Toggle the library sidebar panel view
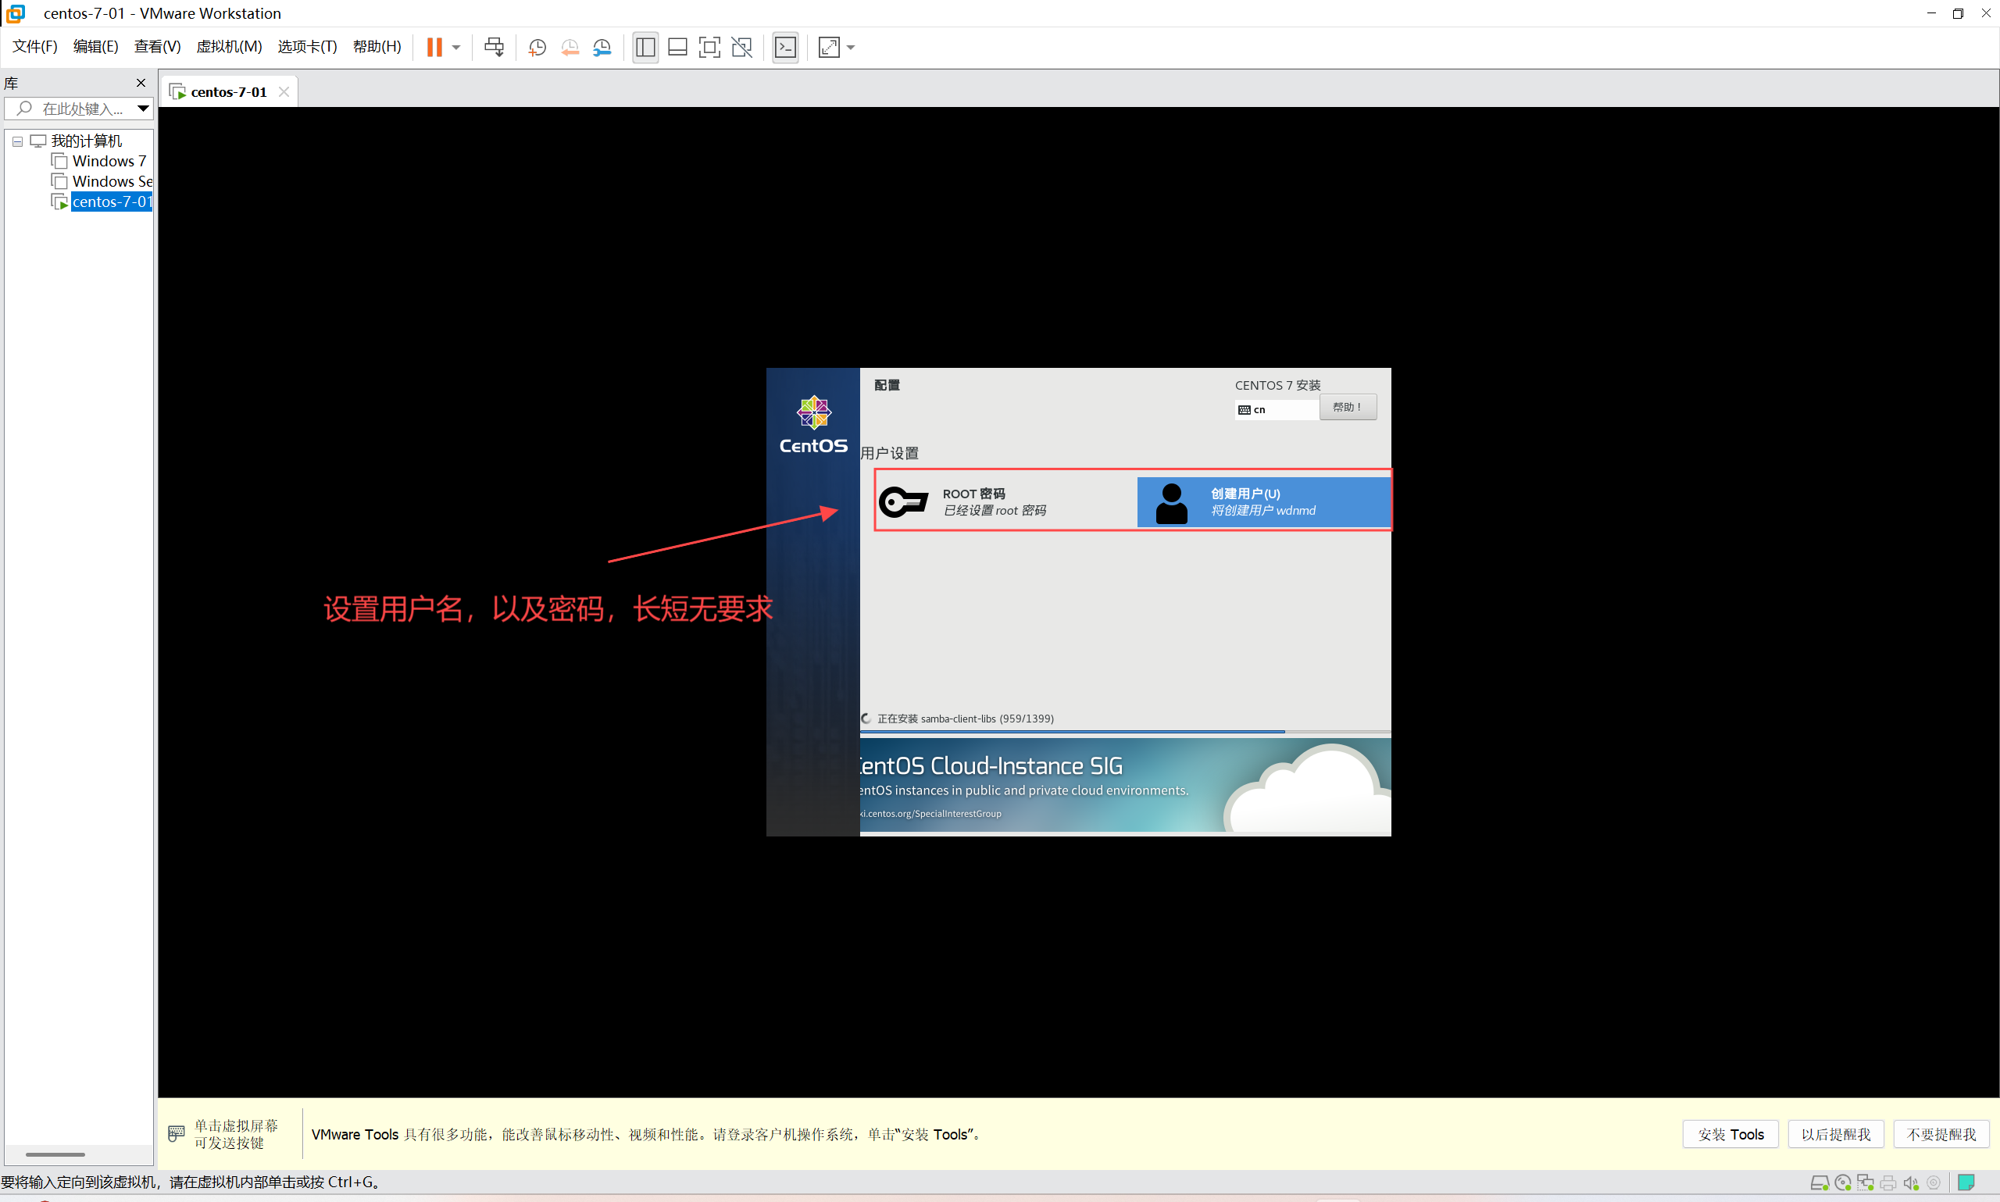The image size is (2000, 1202). [x=645, y=47]
